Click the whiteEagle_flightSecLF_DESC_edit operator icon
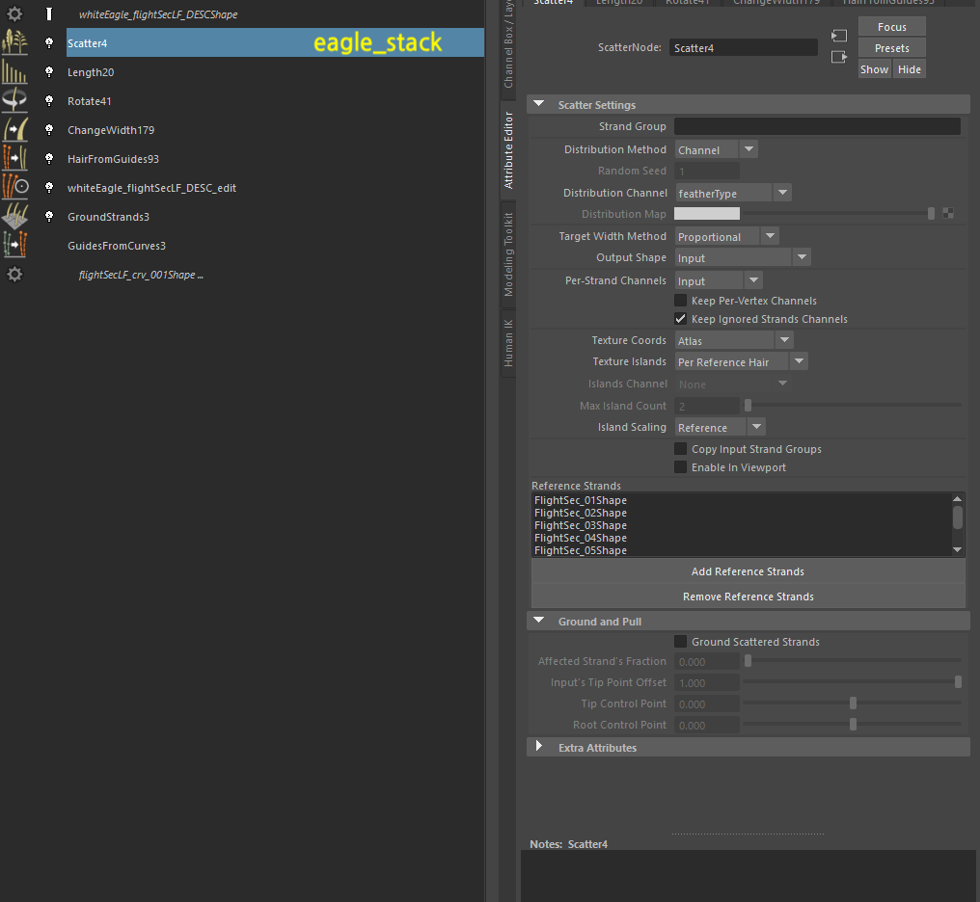Viewport: 980px width, 902px height. 15,187
